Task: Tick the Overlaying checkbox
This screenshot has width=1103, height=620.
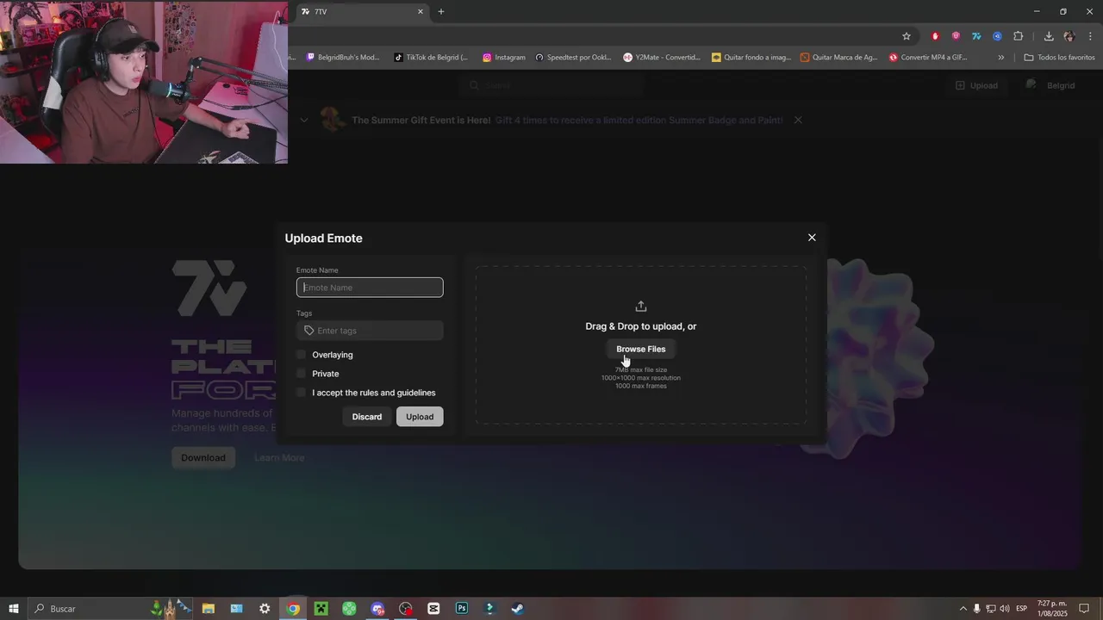Action: pos(301,355)
